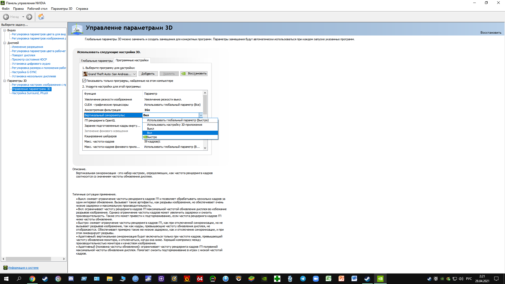This screenshot has width=505, height=284.
Task: Switch to Глобальные параметры tab
Action: 97,61
